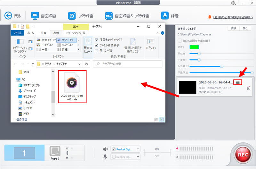Image resolution: width=256 pixels, height=169 pixels.
Task: Select monitor 1 screen button
Action: 24,153
